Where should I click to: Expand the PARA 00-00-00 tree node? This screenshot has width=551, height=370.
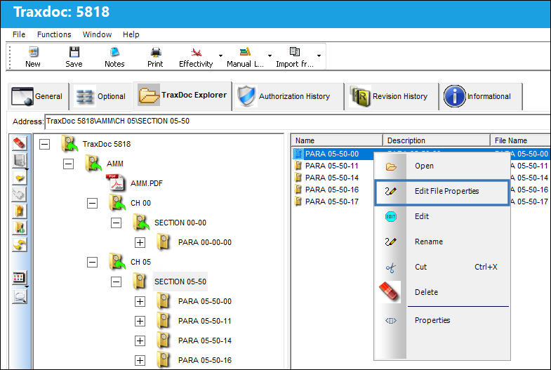pos(140,242)
